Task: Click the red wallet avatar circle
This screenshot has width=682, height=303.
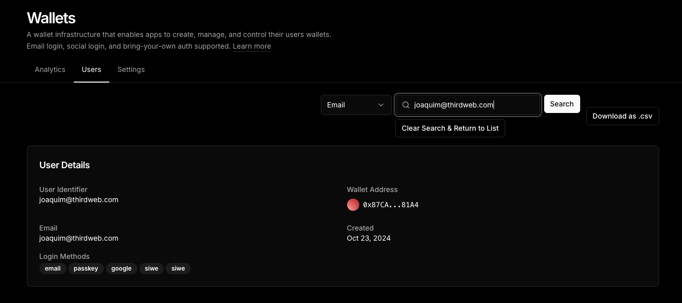Action: [353, 205]
